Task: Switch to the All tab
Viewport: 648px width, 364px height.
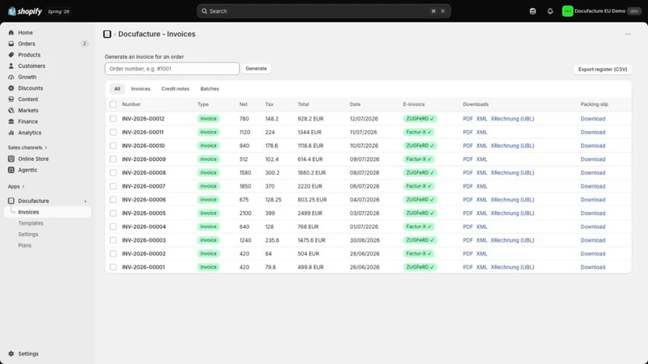Action: click(117, 89)
